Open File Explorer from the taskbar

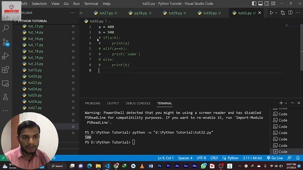[x=98, y=166]
